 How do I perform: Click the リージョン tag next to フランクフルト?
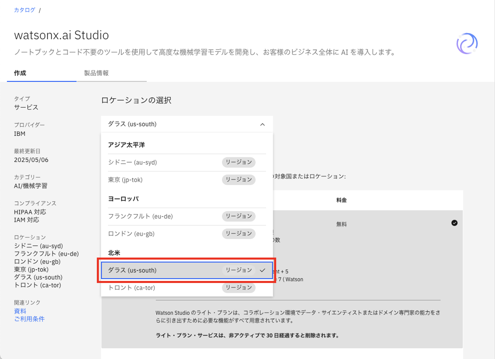238,216
